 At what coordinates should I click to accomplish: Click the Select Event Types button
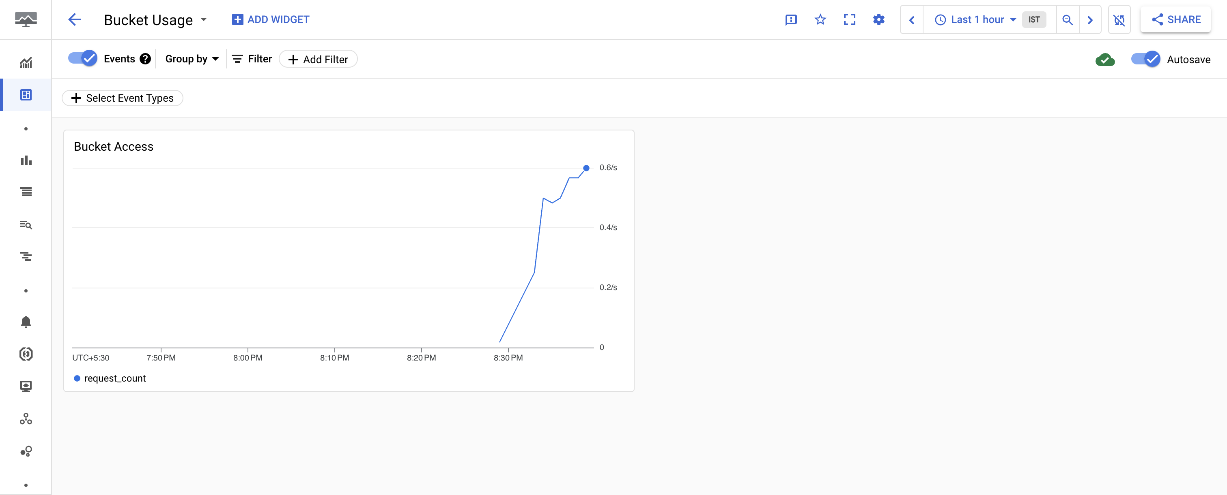click(x=121, y=98)
